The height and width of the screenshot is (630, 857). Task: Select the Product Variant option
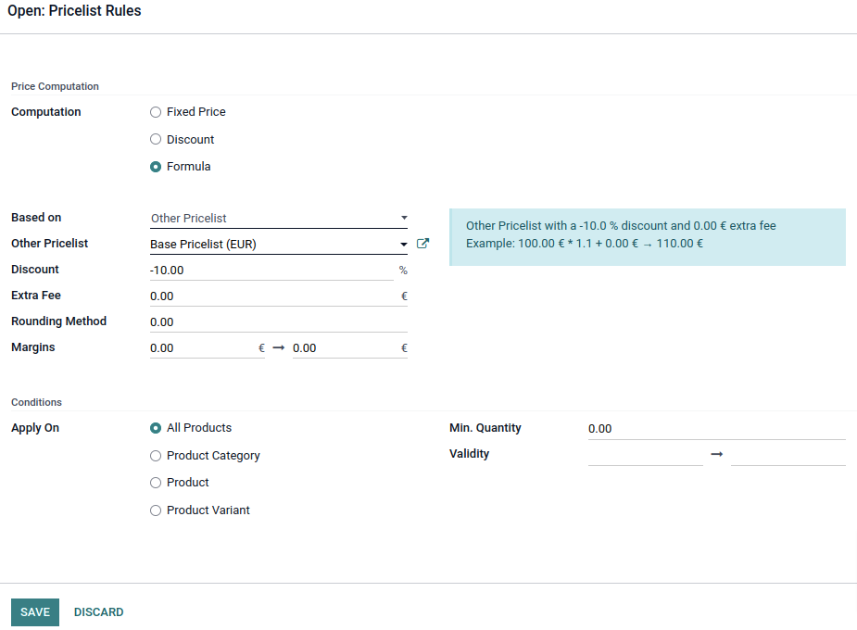tap(156, 510)
